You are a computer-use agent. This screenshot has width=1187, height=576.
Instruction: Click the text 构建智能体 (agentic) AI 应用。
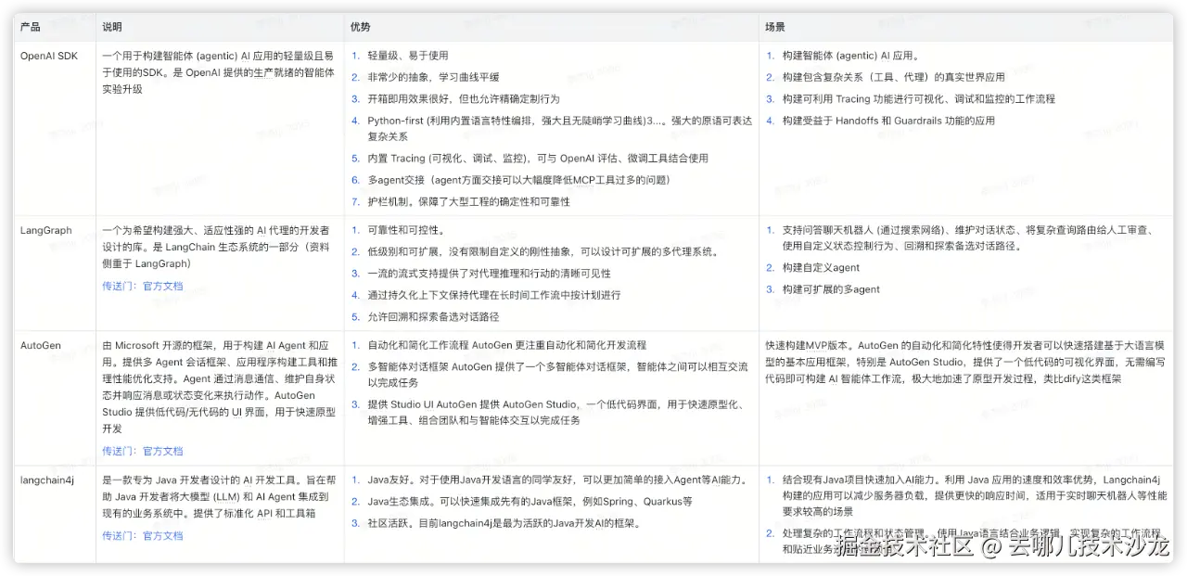[850, 56]
